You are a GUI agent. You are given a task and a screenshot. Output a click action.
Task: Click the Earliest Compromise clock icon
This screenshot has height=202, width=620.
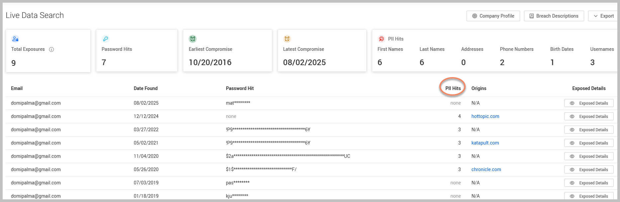(193, 39)
